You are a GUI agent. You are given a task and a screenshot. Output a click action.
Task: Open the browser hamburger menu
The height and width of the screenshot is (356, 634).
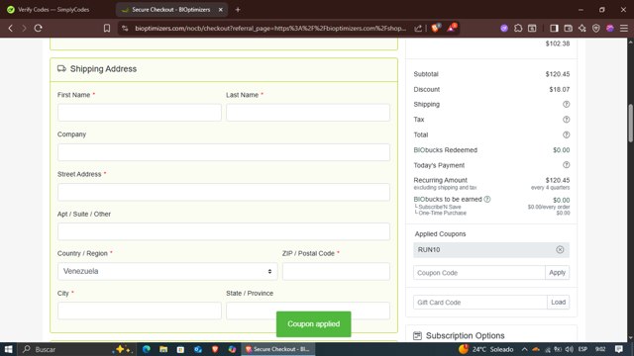click(624, 29)
